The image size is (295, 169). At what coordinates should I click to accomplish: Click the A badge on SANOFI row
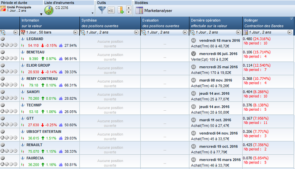tap(2, 98)
